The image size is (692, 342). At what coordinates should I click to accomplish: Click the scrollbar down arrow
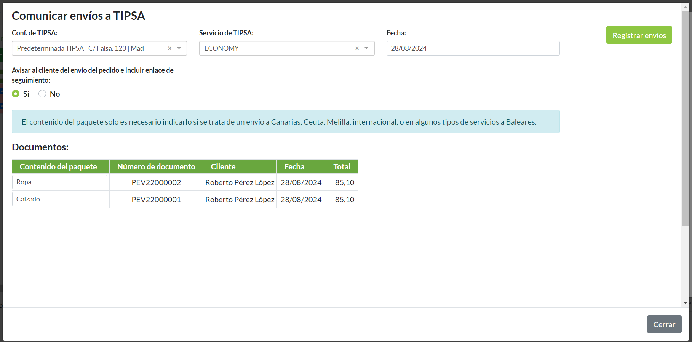coord(685,303)
